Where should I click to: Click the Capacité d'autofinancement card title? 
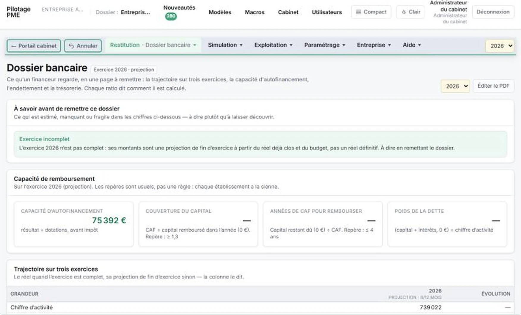(x=62, y=211)
